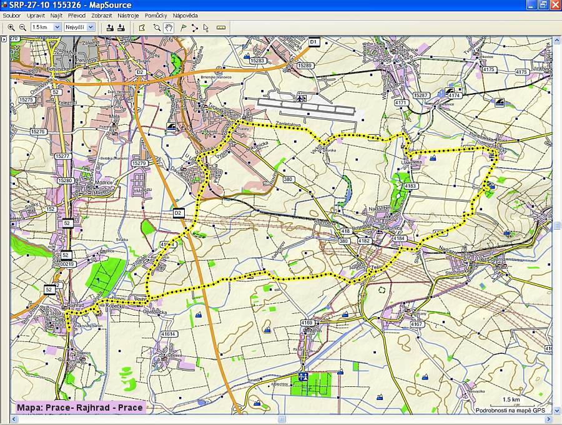Click the vertical scrollbar on map right edge
The width and height of the screenshot is (562, 425).
pyautogui.click(x=557, y=225)
